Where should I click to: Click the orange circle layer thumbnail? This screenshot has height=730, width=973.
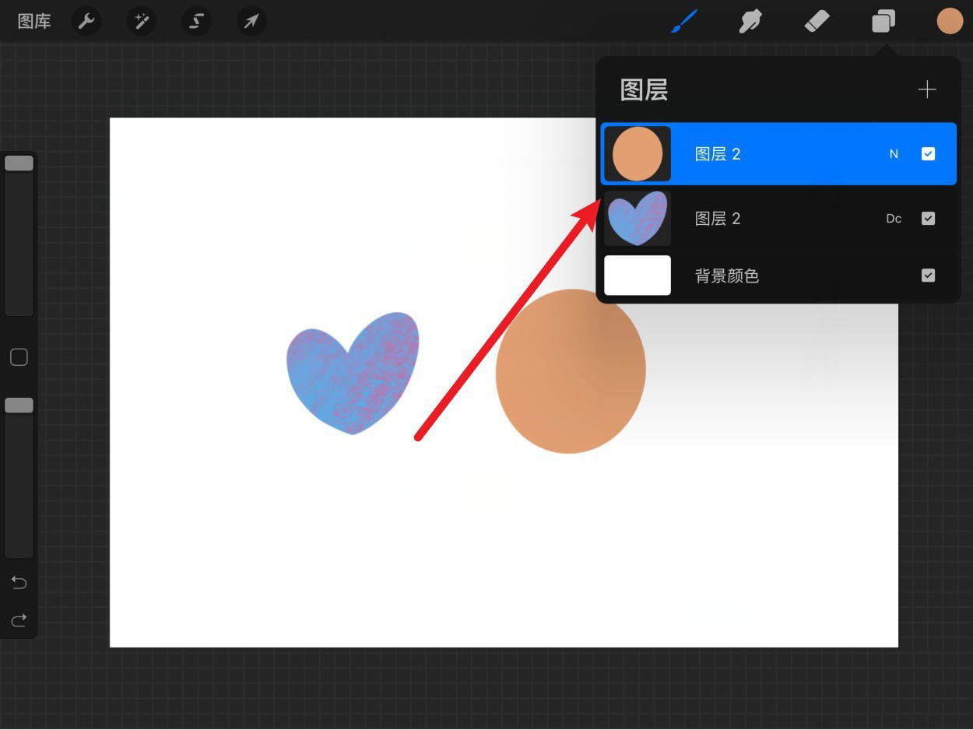point(637,153)
